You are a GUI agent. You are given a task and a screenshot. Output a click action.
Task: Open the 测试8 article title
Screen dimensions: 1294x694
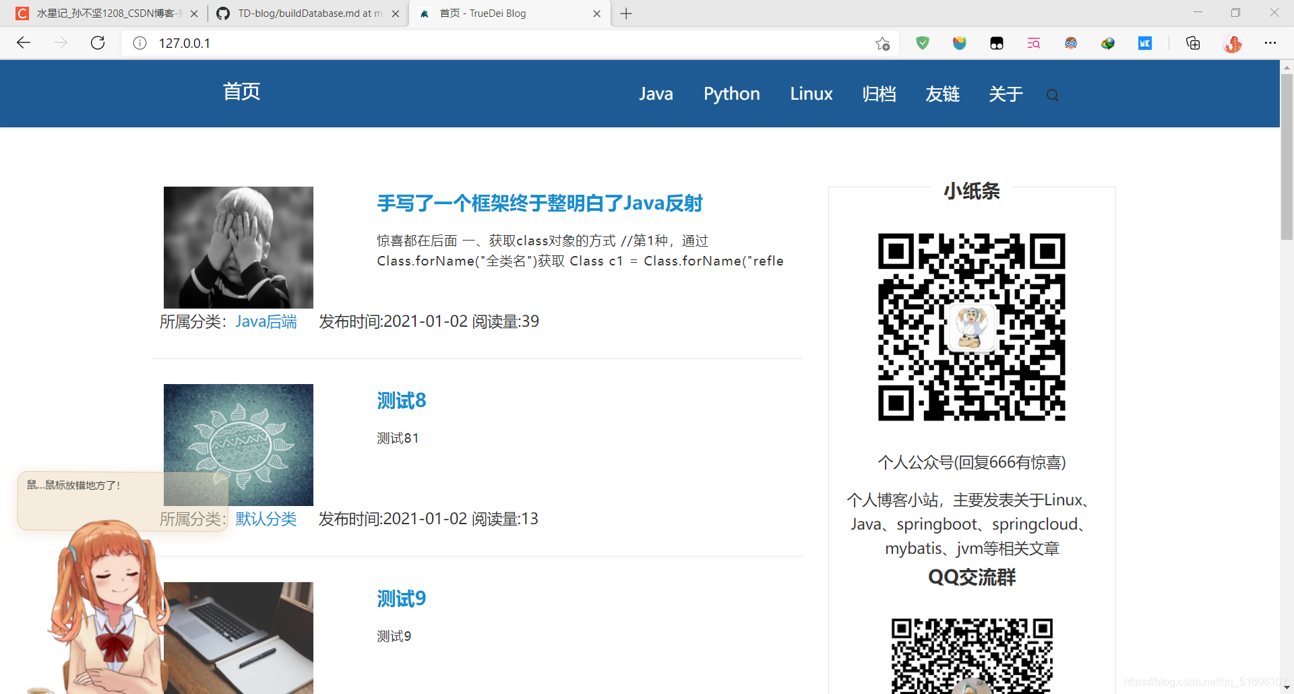click(402, 400)
